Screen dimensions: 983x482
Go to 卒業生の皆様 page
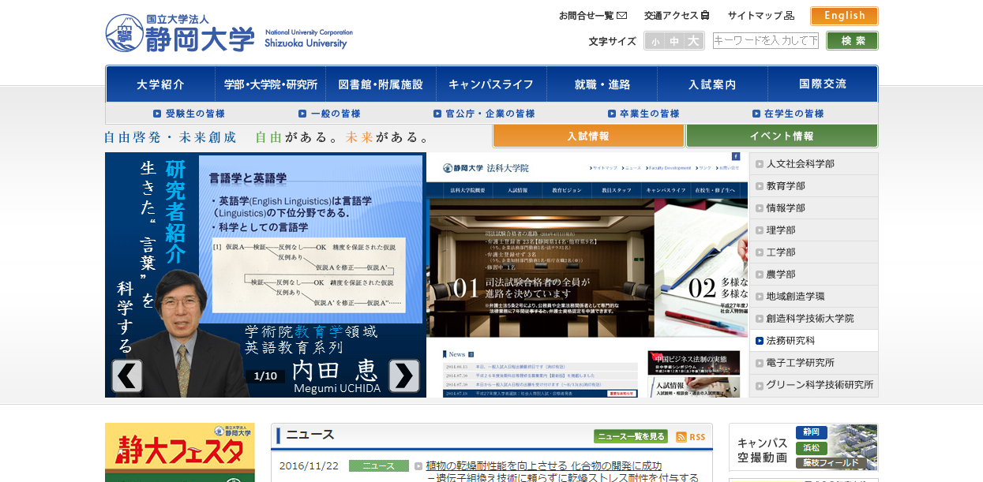[x=643, y=114]
